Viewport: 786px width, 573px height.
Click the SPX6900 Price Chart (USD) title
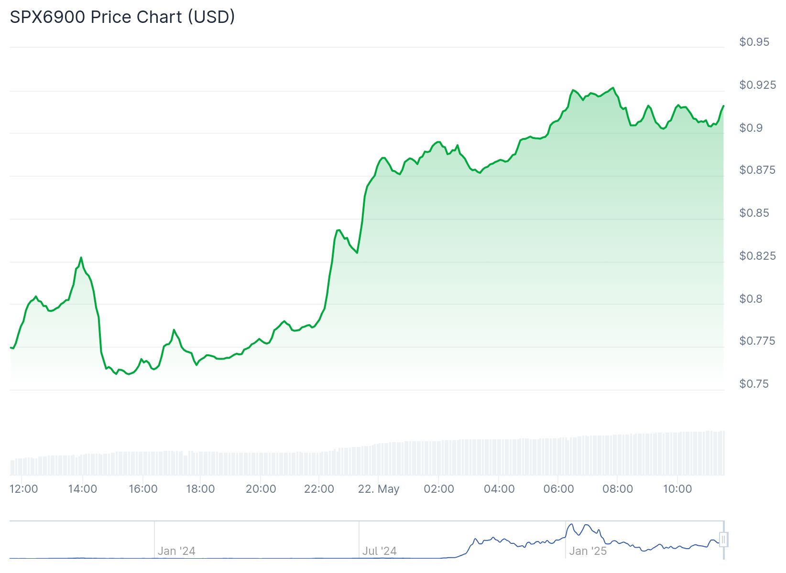(122, 17)
